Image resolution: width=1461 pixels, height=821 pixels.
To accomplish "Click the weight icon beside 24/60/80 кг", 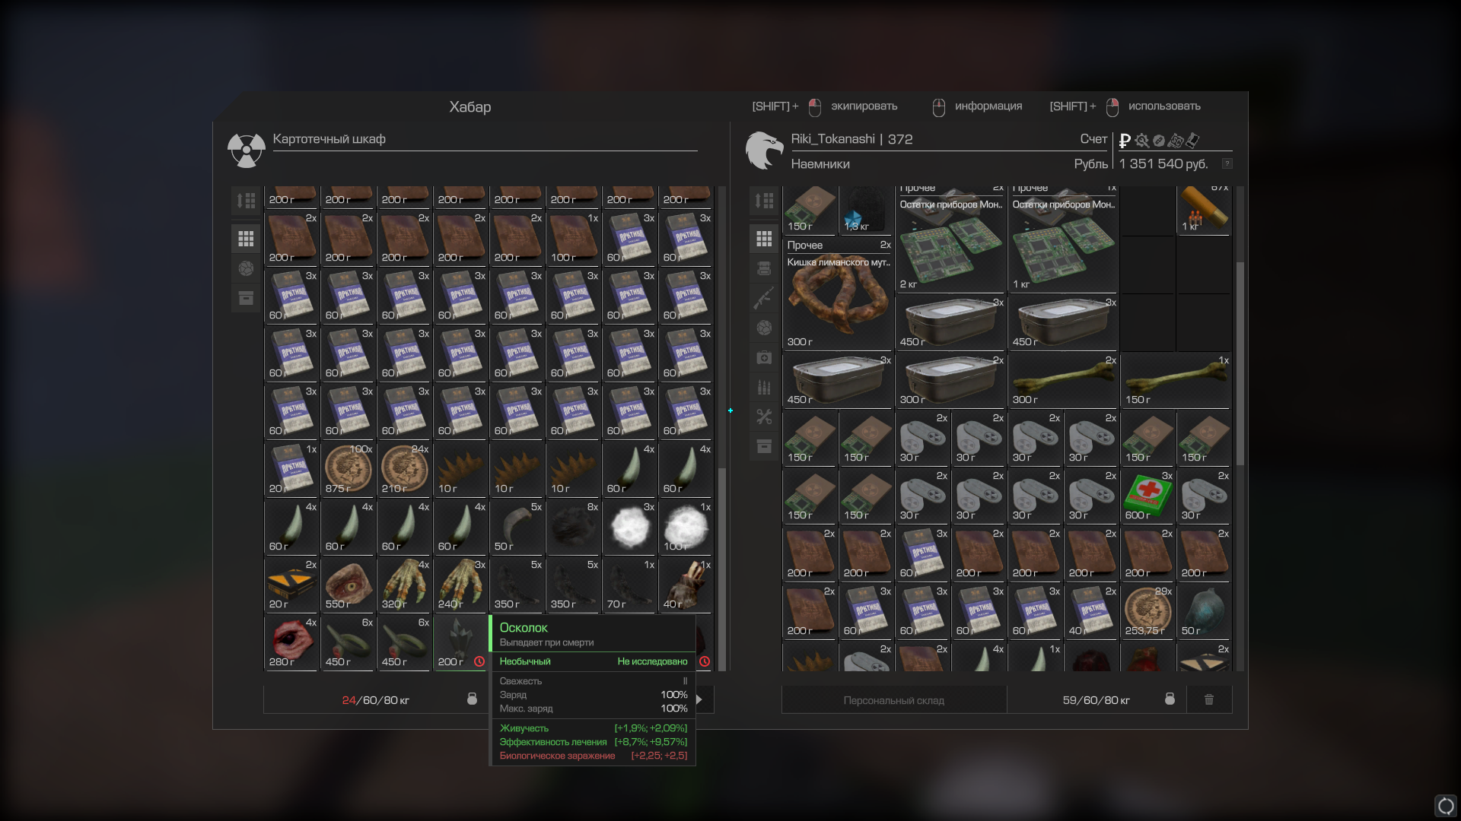I will 472,699.
